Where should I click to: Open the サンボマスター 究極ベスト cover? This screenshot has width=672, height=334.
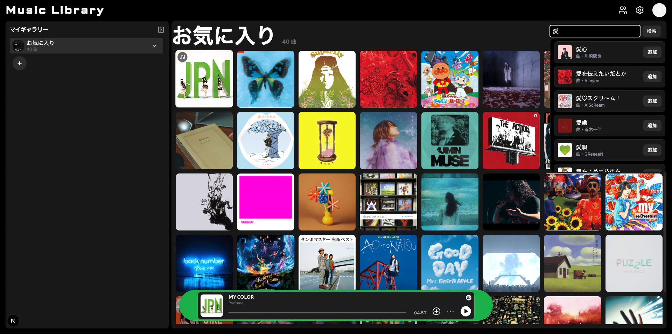tap(327, 262)
